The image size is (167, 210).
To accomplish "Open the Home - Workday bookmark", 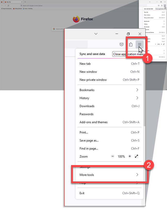I will [x=28, y=9].
